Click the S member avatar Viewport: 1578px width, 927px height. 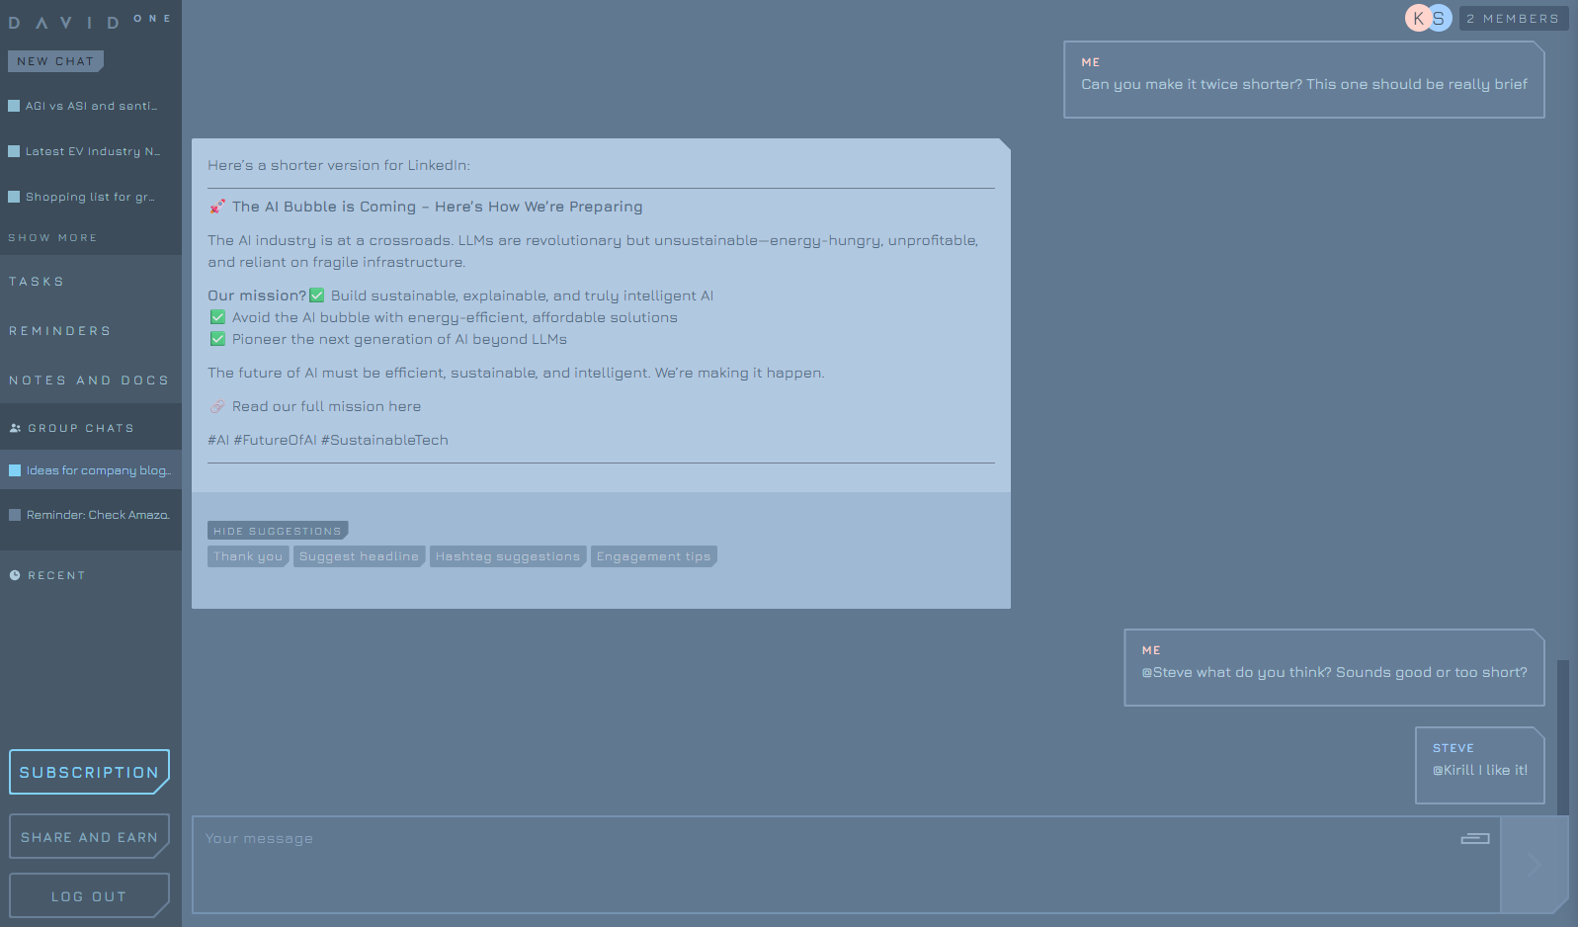point(1440,18)
